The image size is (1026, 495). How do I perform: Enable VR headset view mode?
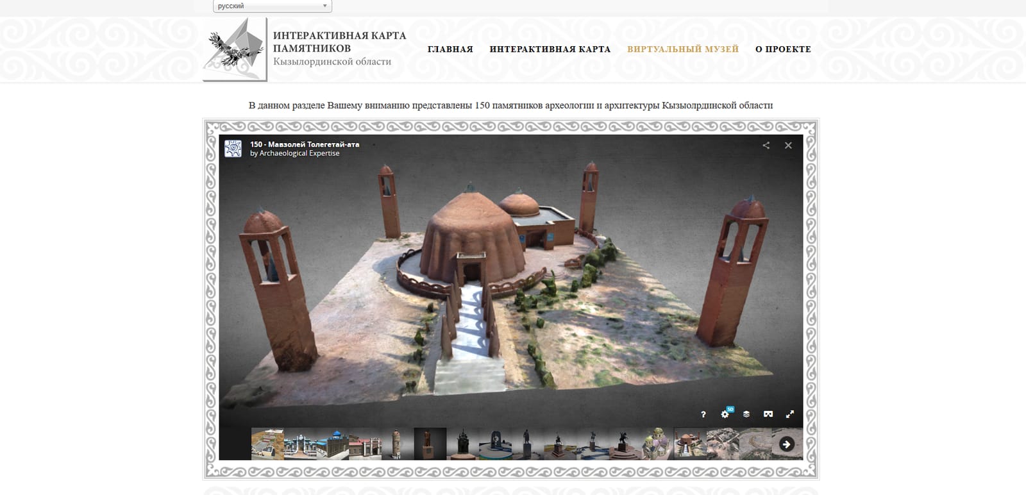pyautogui.click(x=768, y=414)
